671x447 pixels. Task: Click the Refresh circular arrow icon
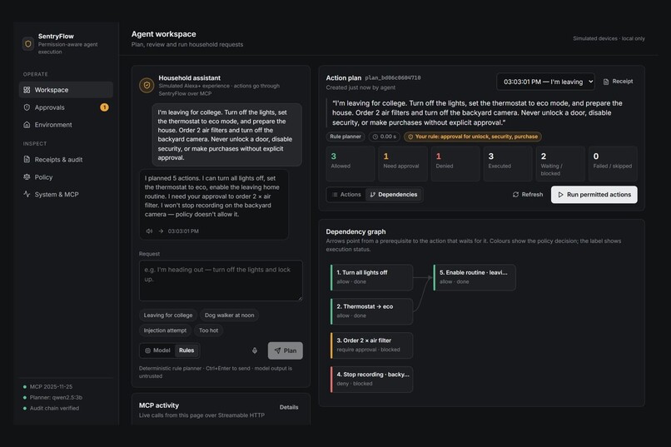pyautogui.click(x=515, y=195)
